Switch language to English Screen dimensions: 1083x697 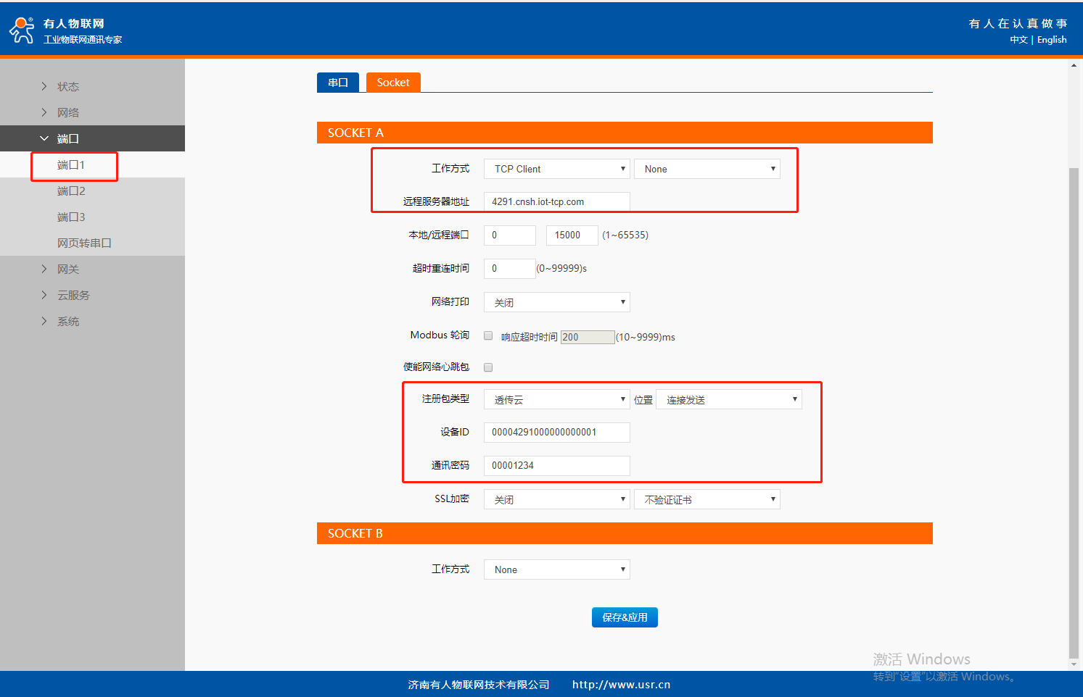1052,40
